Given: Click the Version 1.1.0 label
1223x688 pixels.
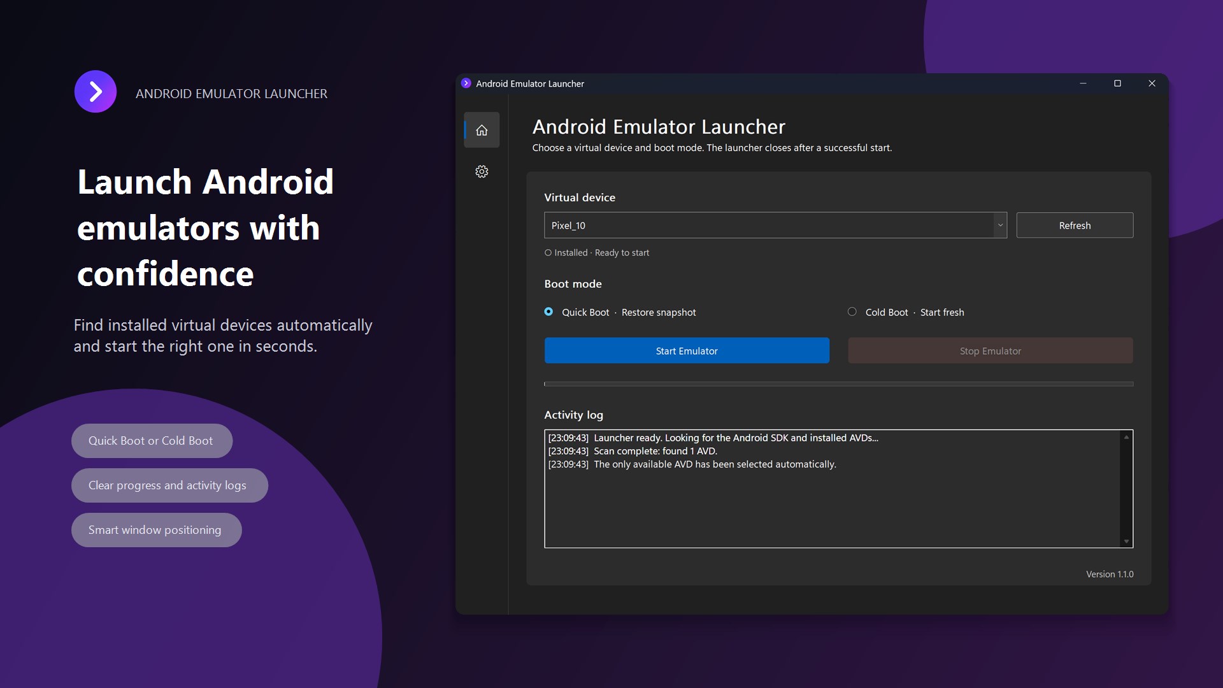Looking at the screenshot, I should tap(1110, 574).
